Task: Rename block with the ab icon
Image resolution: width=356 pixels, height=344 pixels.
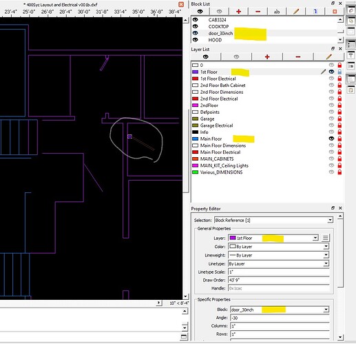Action: pyautogui.click(x=277, y=12)
